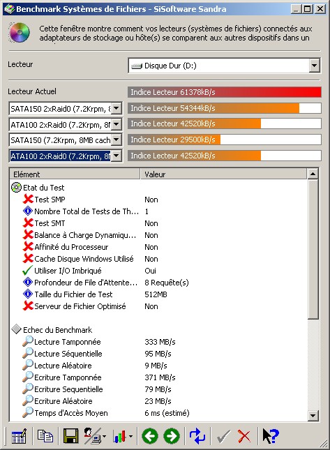The height and width of the screenshot is (450, 330).
Task: Click the 8 Requête(s) value
Action: point(167,283)
